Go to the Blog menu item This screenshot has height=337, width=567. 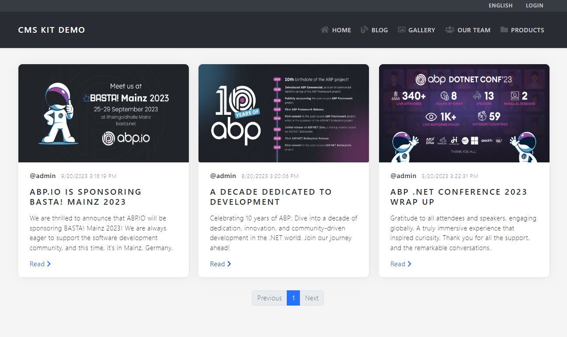click(x=379, y=30)
